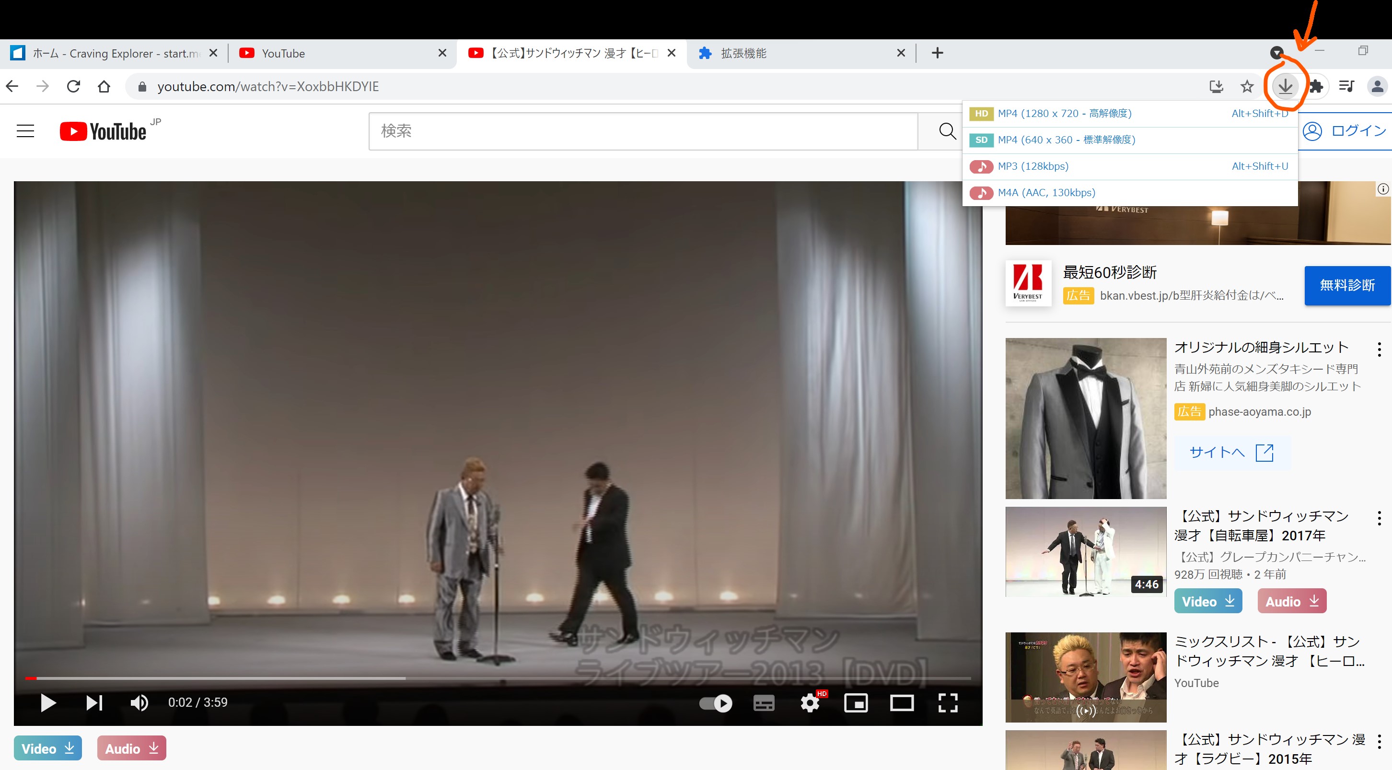
Task: Expand the tab search dropdown arrow
Action: click(x=1276, y=52)
